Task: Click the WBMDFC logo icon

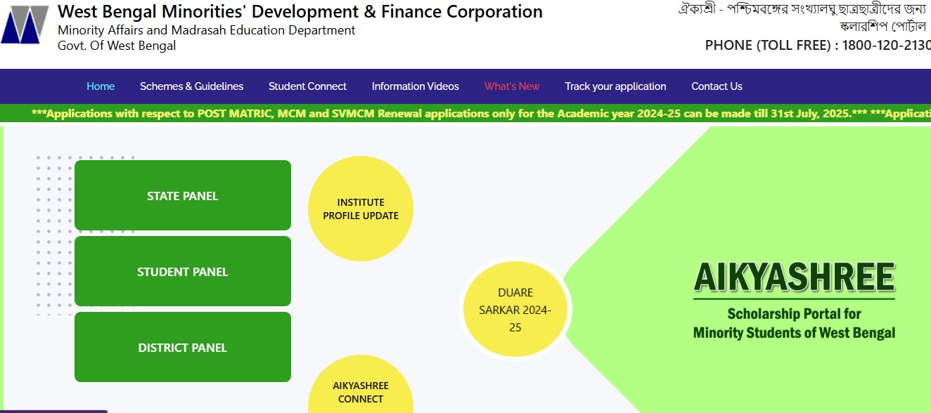Action: coord(25,25)
